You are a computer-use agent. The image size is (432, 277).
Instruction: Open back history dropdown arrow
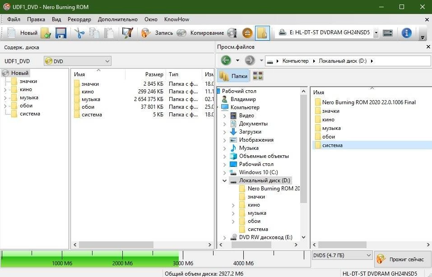(237, 60)
